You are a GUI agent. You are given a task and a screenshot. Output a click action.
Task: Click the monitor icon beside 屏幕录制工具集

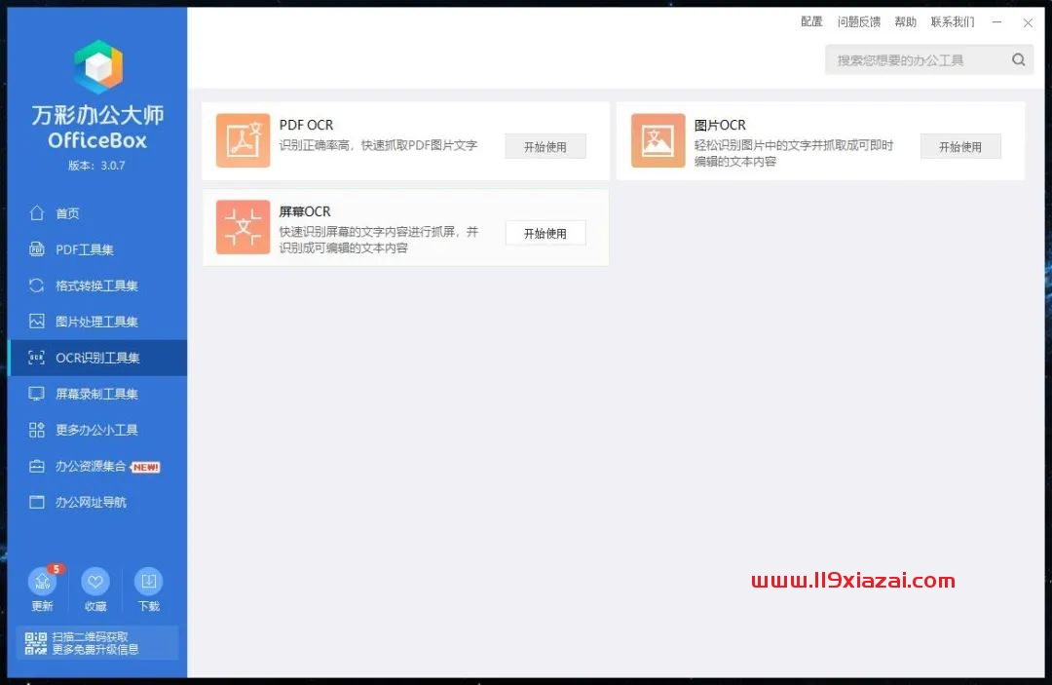coord(37,394)
